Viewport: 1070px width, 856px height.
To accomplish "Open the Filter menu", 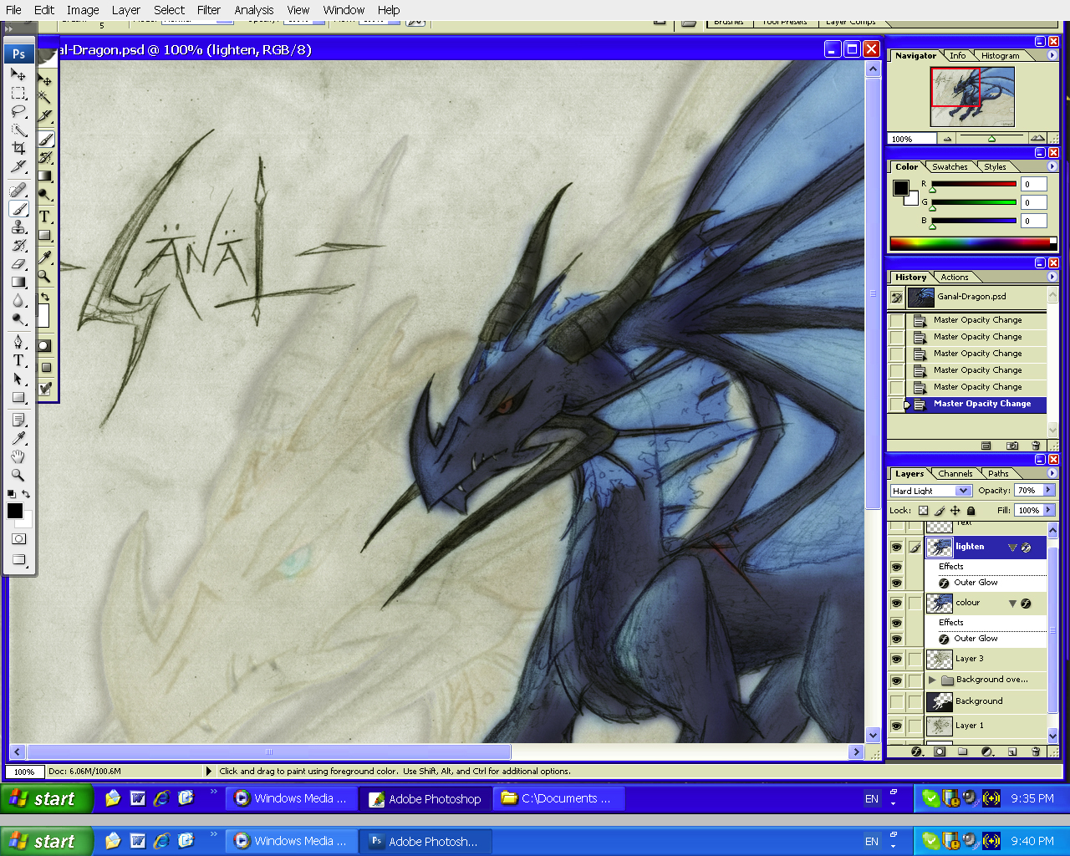I will click(x=209, y=10).
